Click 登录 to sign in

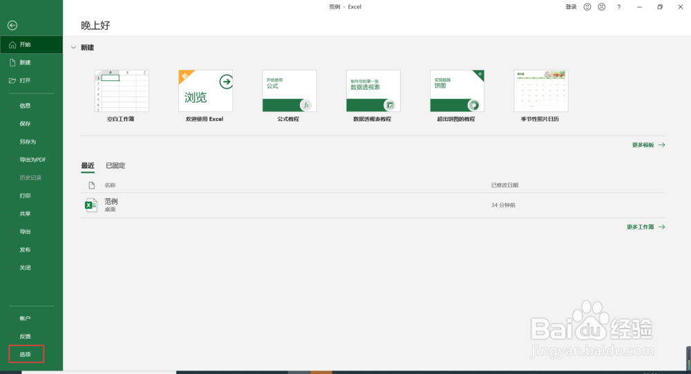pyautogui.click(x=571, y=7)
